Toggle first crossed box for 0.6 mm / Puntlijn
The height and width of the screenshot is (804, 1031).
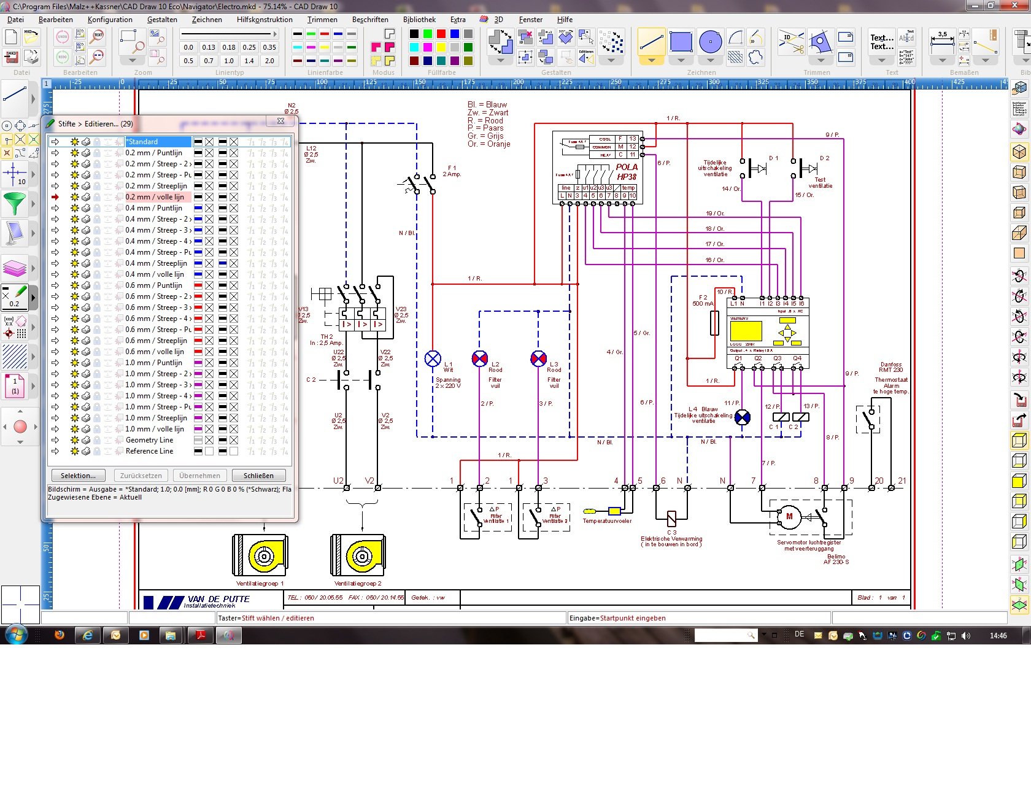(209, 285)
